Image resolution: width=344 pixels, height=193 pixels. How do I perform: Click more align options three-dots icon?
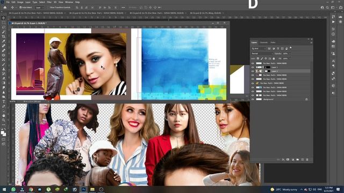click(123, 7)
